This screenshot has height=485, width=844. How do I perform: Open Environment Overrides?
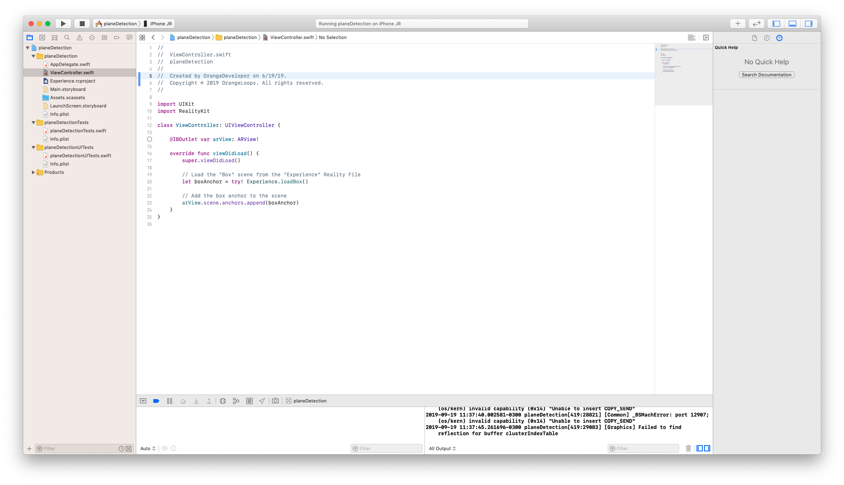(x=249, y=401)
